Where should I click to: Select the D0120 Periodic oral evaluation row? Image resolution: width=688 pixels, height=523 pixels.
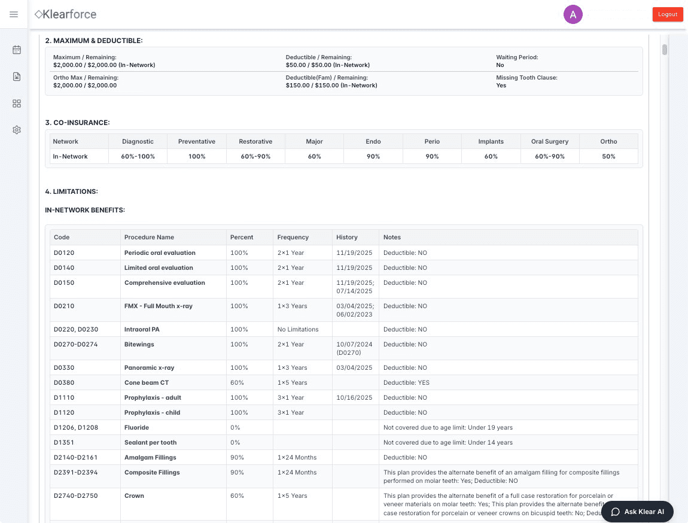pyautogui.click(x=239, y=253)
